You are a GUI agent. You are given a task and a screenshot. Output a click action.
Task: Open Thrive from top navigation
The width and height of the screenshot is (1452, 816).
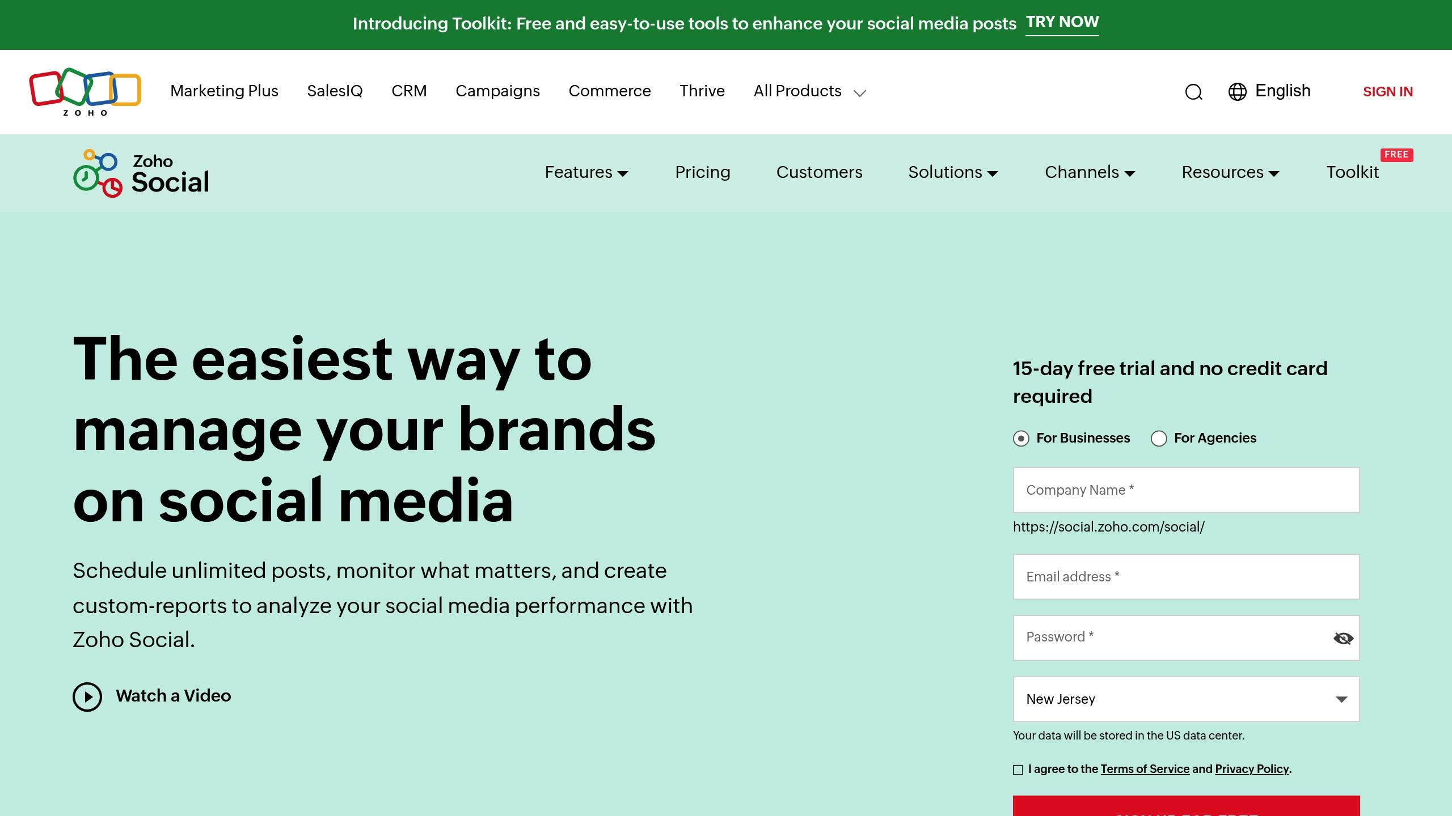702,91
